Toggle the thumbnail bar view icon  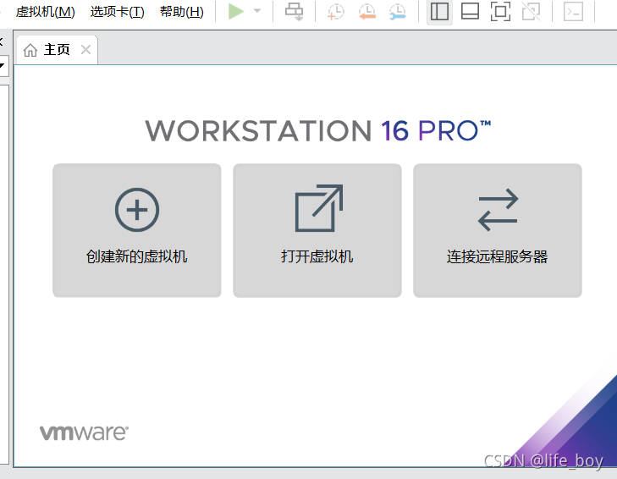click(471, 11)
